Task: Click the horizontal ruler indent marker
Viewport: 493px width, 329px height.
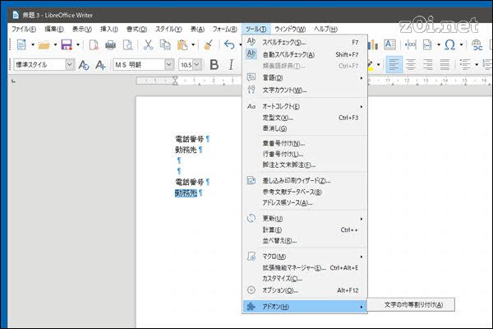Action: point(175,81)
